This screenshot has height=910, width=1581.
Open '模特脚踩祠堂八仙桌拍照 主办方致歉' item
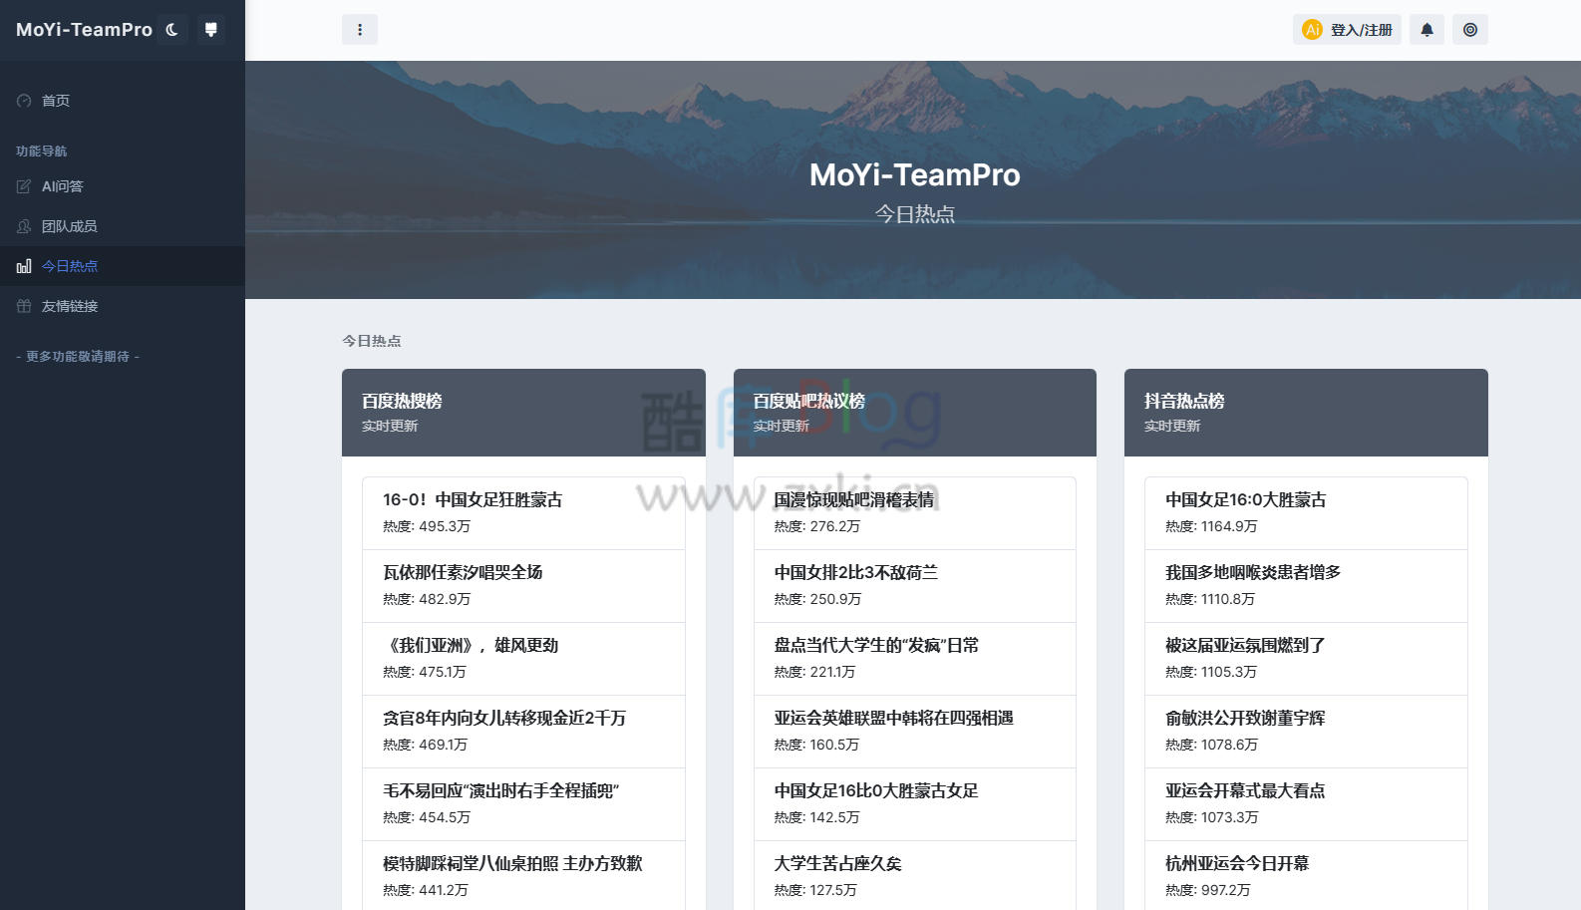click(x=523, y=877)
